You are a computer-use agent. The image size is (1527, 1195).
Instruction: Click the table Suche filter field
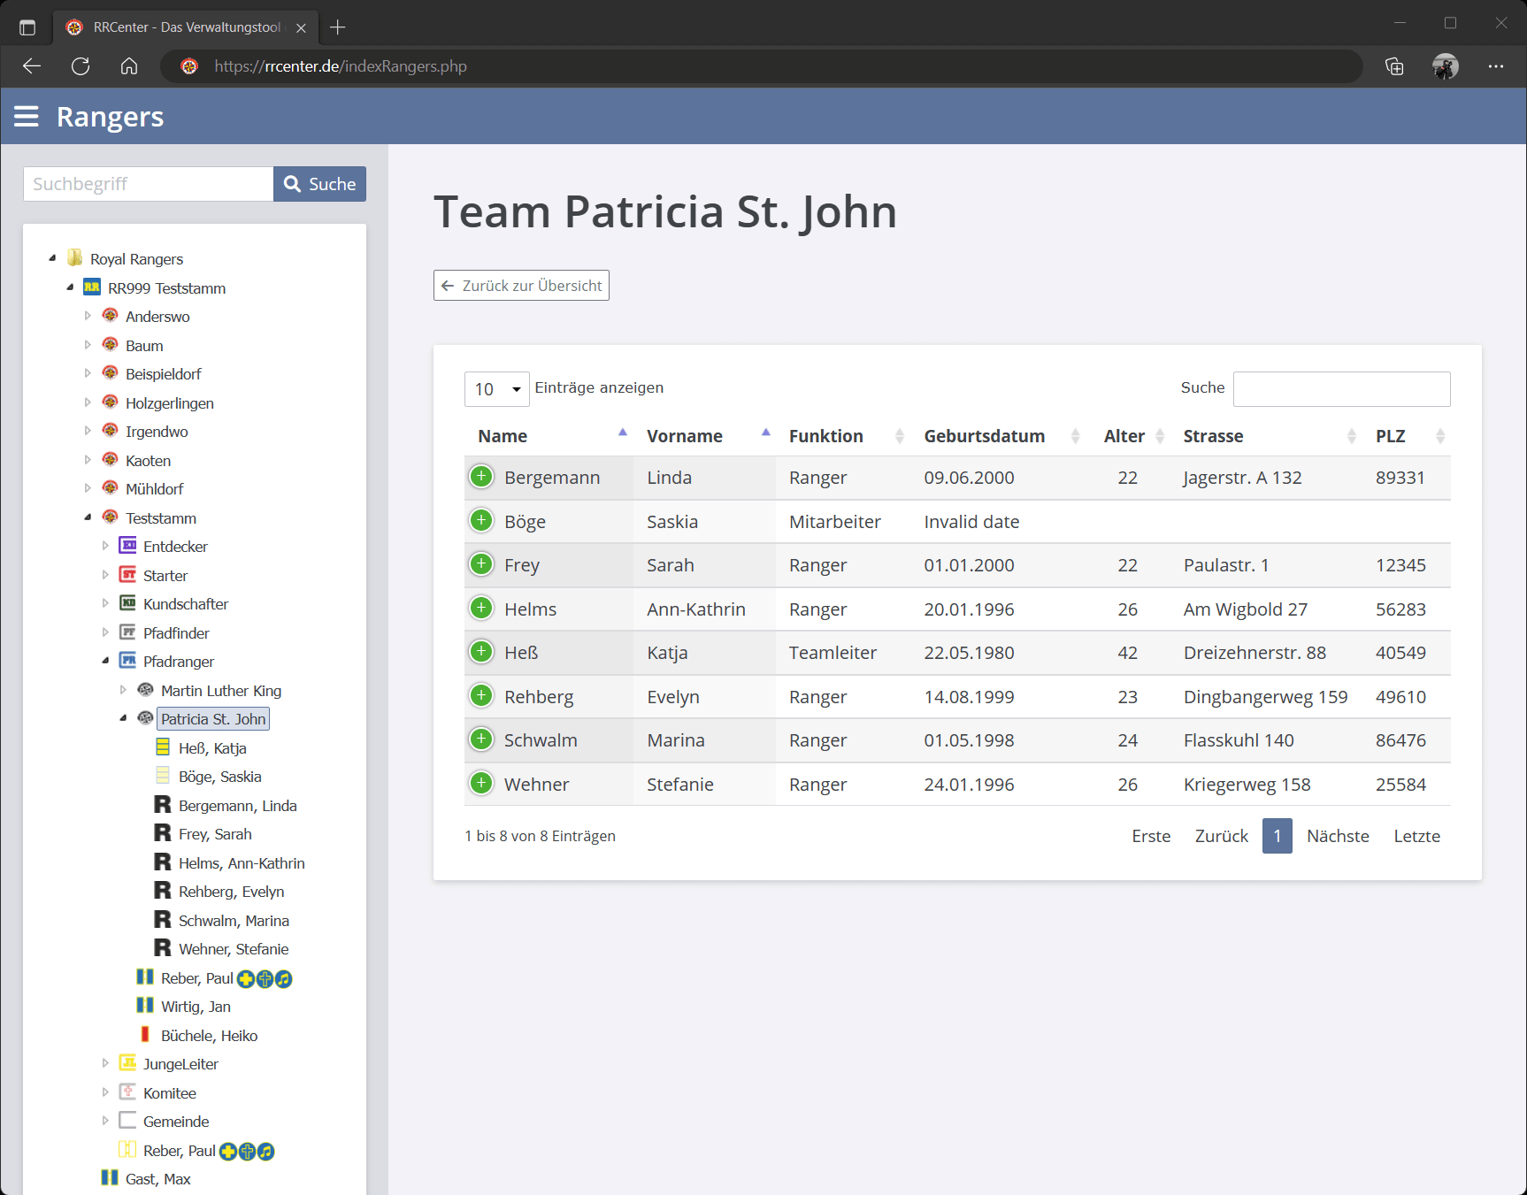pyautogui.click(x=1341, y=389)
